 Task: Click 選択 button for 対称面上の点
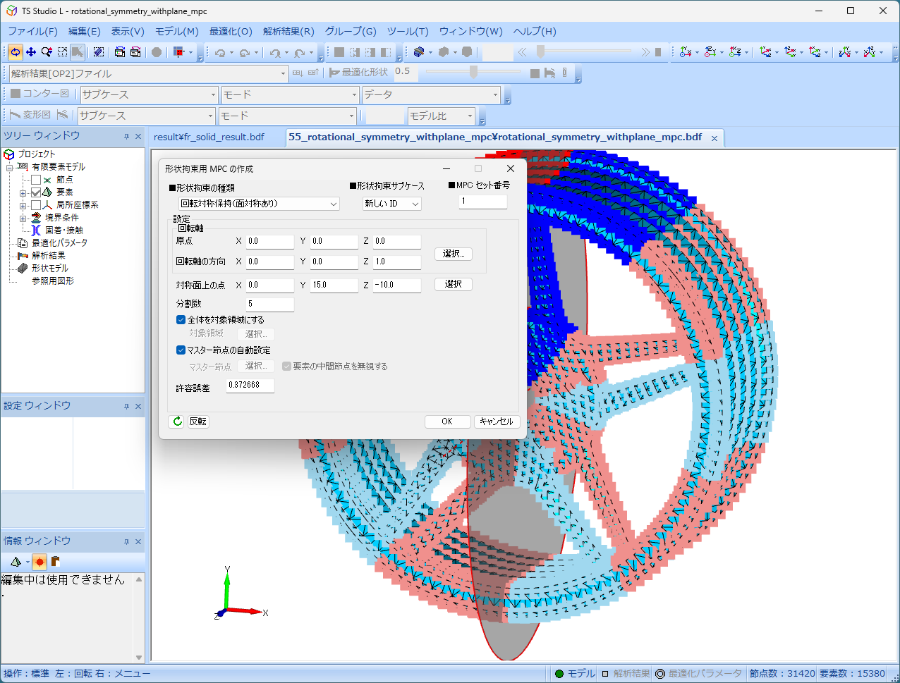pyautogui.click(x=453, y=285)
